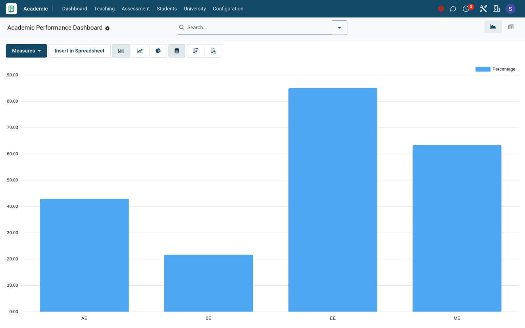Open the company switcher building icon
Viewport: 525px width, 328px height.
pos(496,9)
